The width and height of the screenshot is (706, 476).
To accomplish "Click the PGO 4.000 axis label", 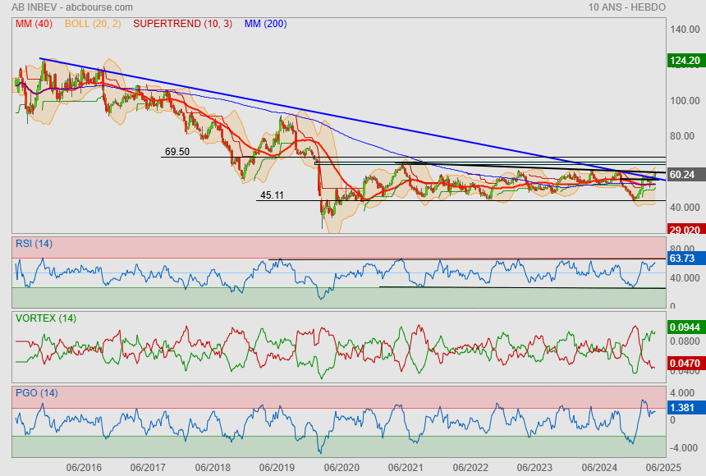I will (x=682, y=393).
